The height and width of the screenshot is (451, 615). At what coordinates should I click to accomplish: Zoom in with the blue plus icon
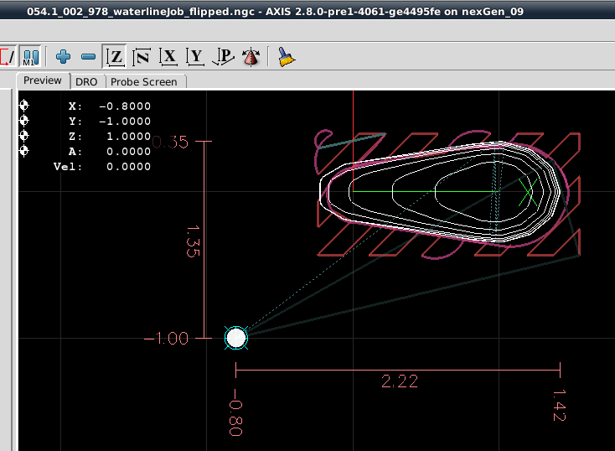[63, 57]
